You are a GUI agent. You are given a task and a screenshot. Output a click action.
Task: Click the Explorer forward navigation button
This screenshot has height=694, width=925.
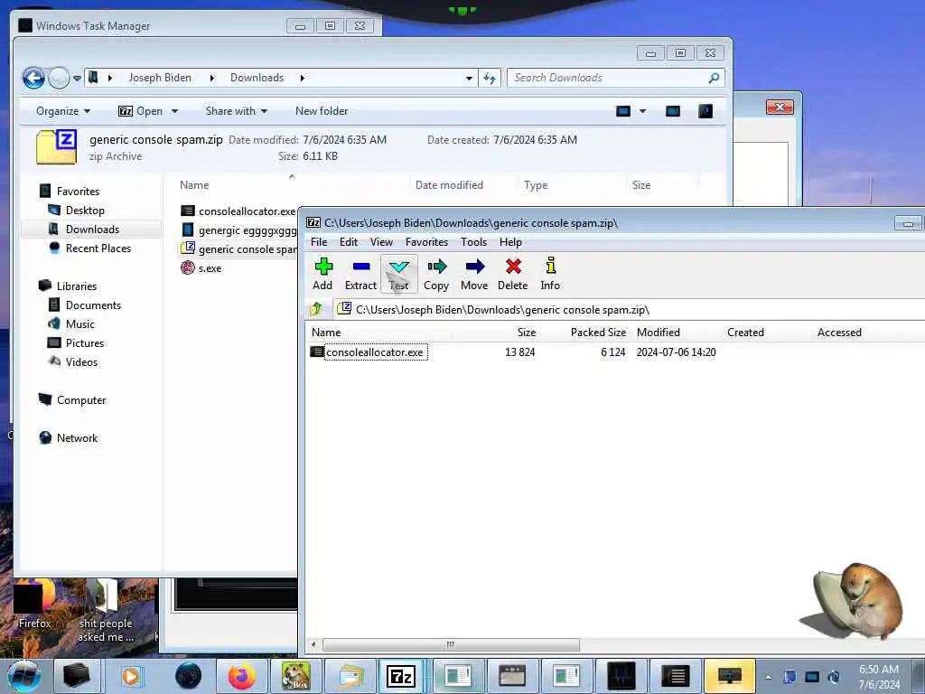59,78
